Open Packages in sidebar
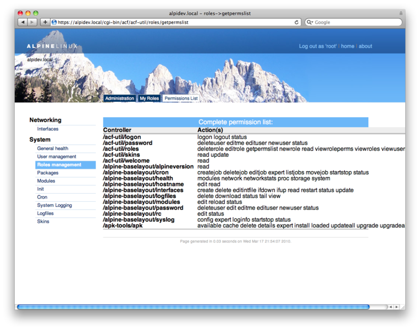This screenshot has height=330, width=420. (x=48, y=173)
